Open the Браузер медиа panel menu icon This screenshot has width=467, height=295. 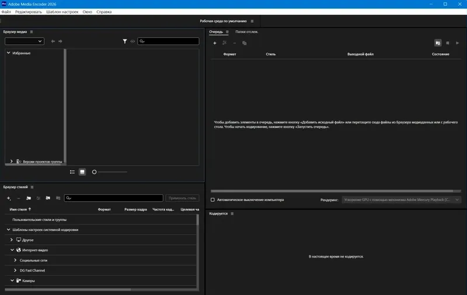[x=32, y=32]
